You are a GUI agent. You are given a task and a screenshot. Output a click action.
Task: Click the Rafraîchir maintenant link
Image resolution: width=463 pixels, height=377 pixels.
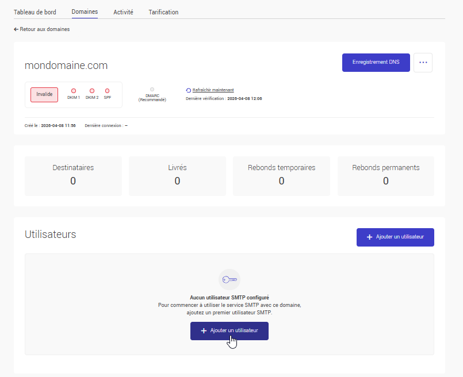pyautogui.click(x=213, y=90)
